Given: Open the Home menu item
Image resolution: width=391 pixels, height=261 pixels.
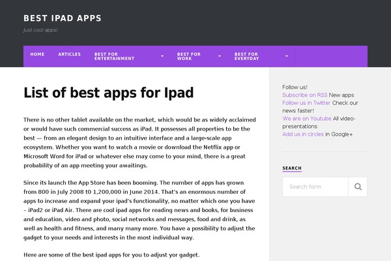Looking at the screenshot, I should tap(37, 54).
